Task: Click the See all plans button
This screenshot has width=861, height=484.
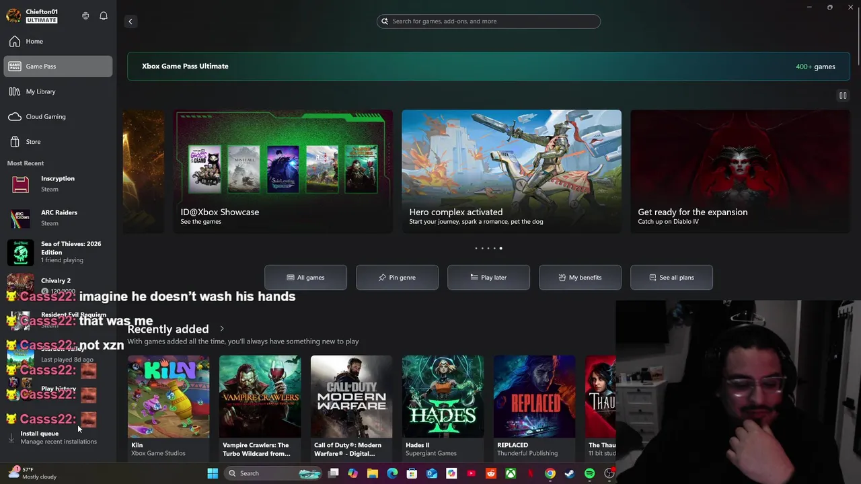Action: pyautogui.click(x=671, y=278)
